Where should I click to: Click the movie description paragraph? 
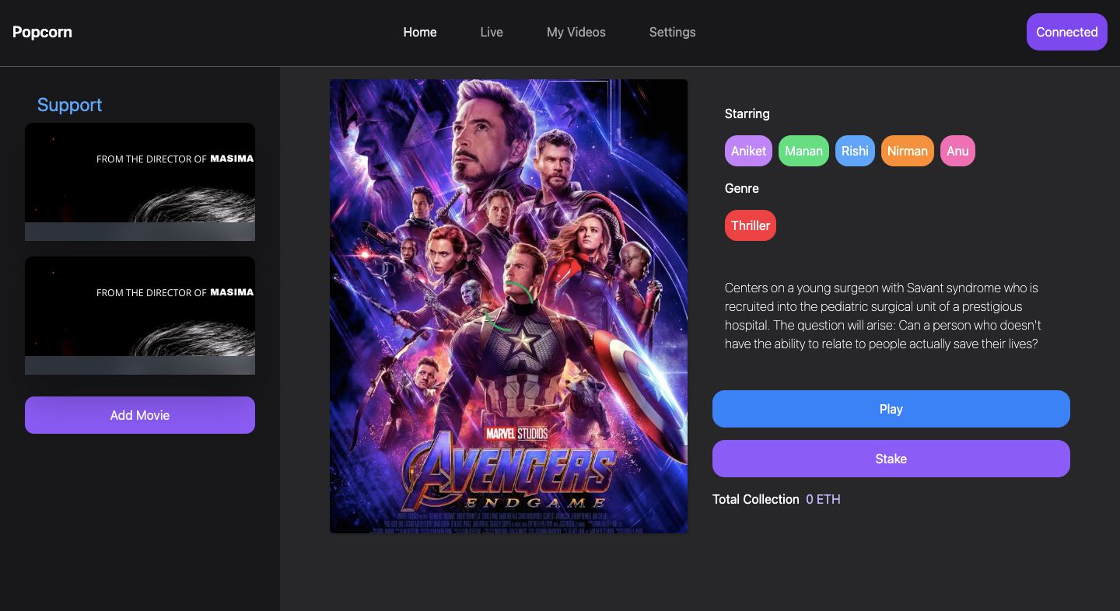pos(883,316)
